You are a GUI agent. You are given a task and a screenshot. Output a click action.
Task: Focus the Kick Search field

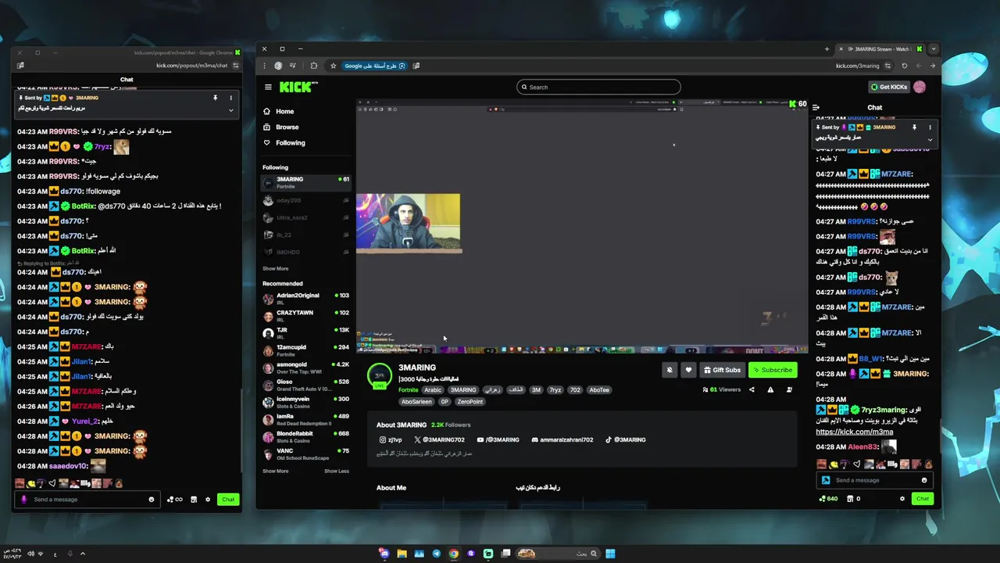pos(598,87)
